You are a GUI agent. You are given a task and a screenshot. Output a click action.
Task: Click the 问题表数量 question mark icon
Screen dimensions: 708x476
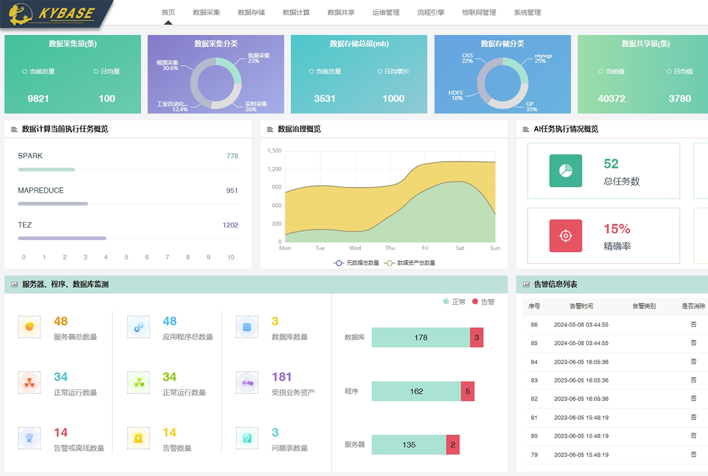(247, 438)
